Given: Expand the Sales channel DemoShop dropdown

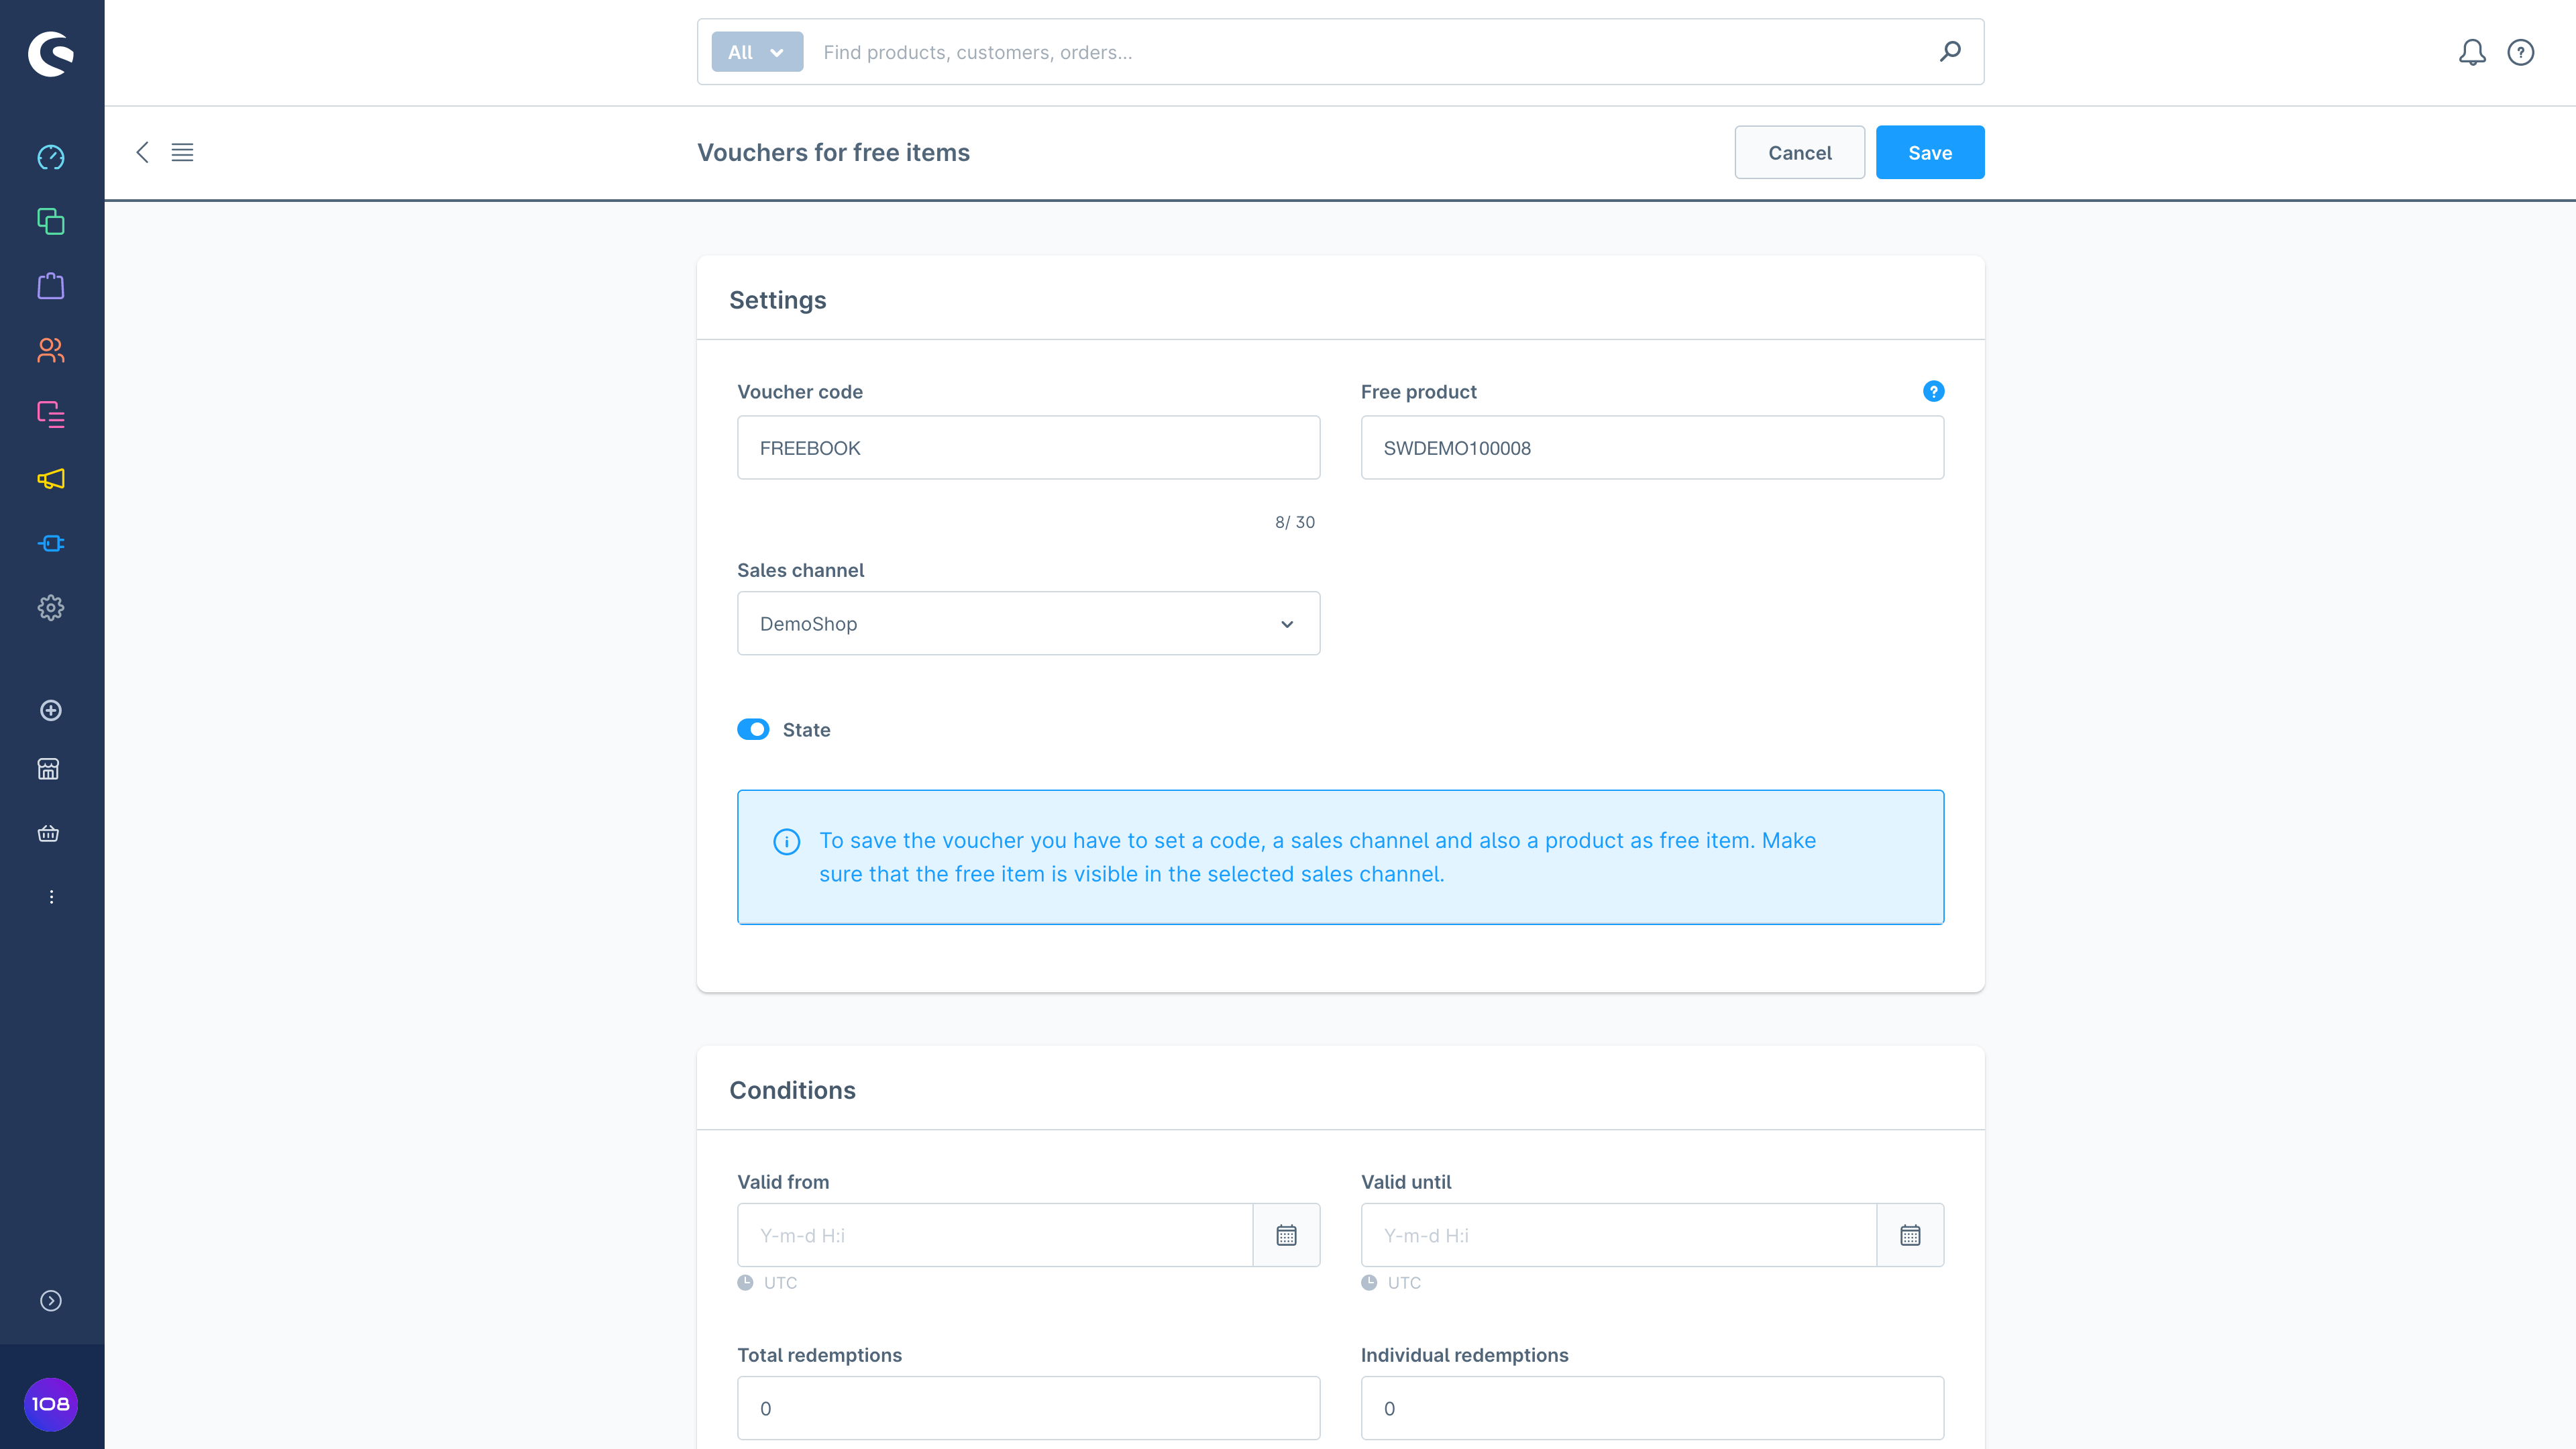Looking at the screenshot, I should (1028, 623).
